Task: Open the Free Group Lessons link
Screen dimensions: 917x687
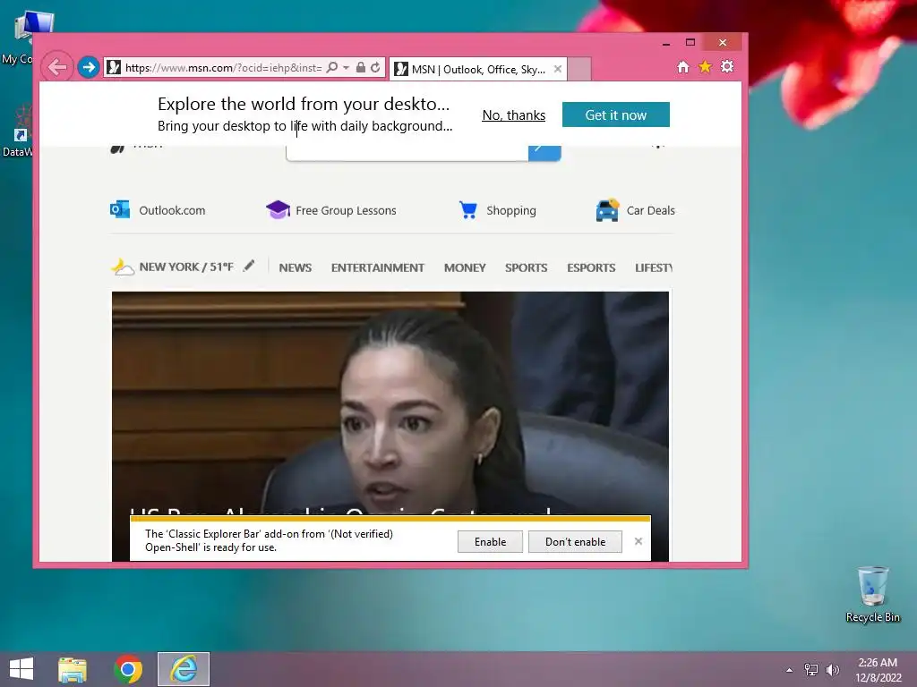Action: 346,210
